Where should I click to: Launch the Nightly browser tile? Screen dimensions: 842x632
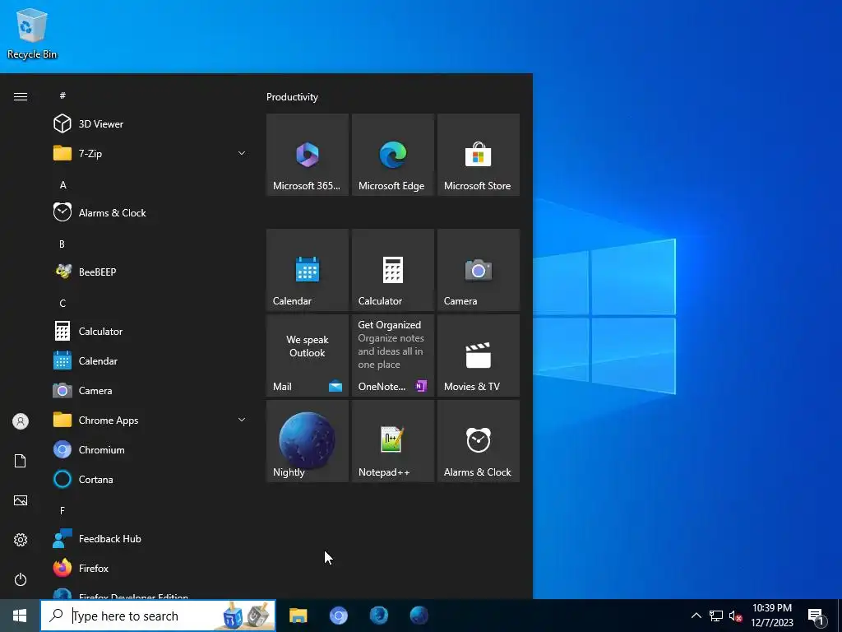pos(308,441)
